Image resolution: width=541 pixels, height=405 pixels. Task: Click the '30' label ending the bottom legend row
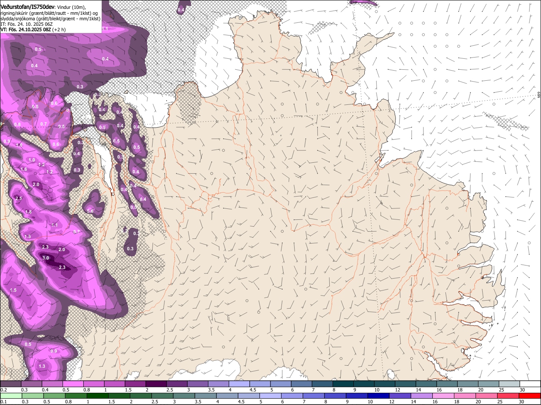pyautogui.click(x=522, y=402)
